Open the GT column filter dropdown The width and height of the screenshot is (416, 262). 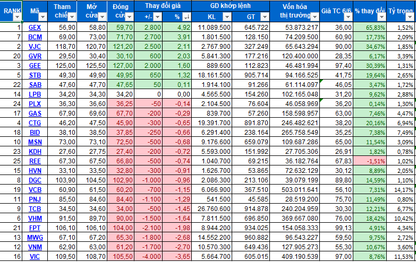click(x=265, y=17)
